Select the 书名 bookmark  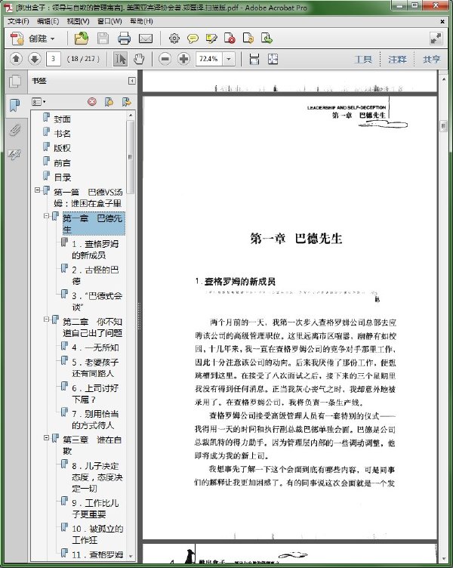tap(62, 133)
